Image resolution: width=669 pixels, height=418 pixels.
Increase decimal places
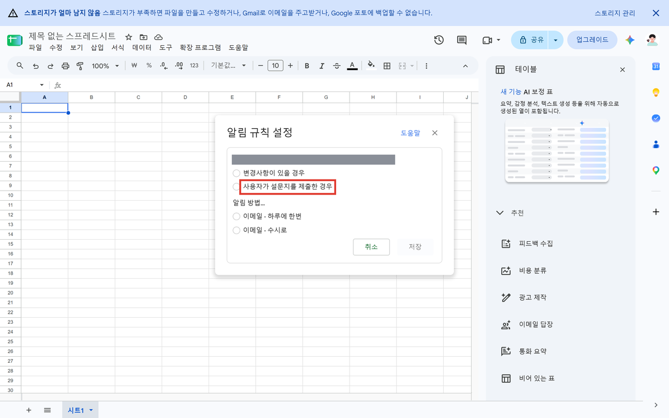(179, 66)
